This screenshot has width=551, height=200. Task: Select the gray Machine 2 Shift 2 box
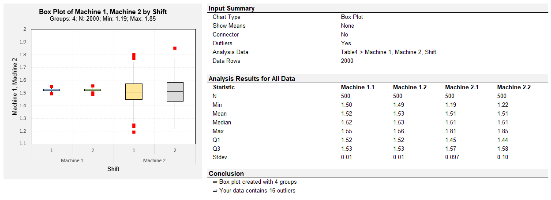175,92
